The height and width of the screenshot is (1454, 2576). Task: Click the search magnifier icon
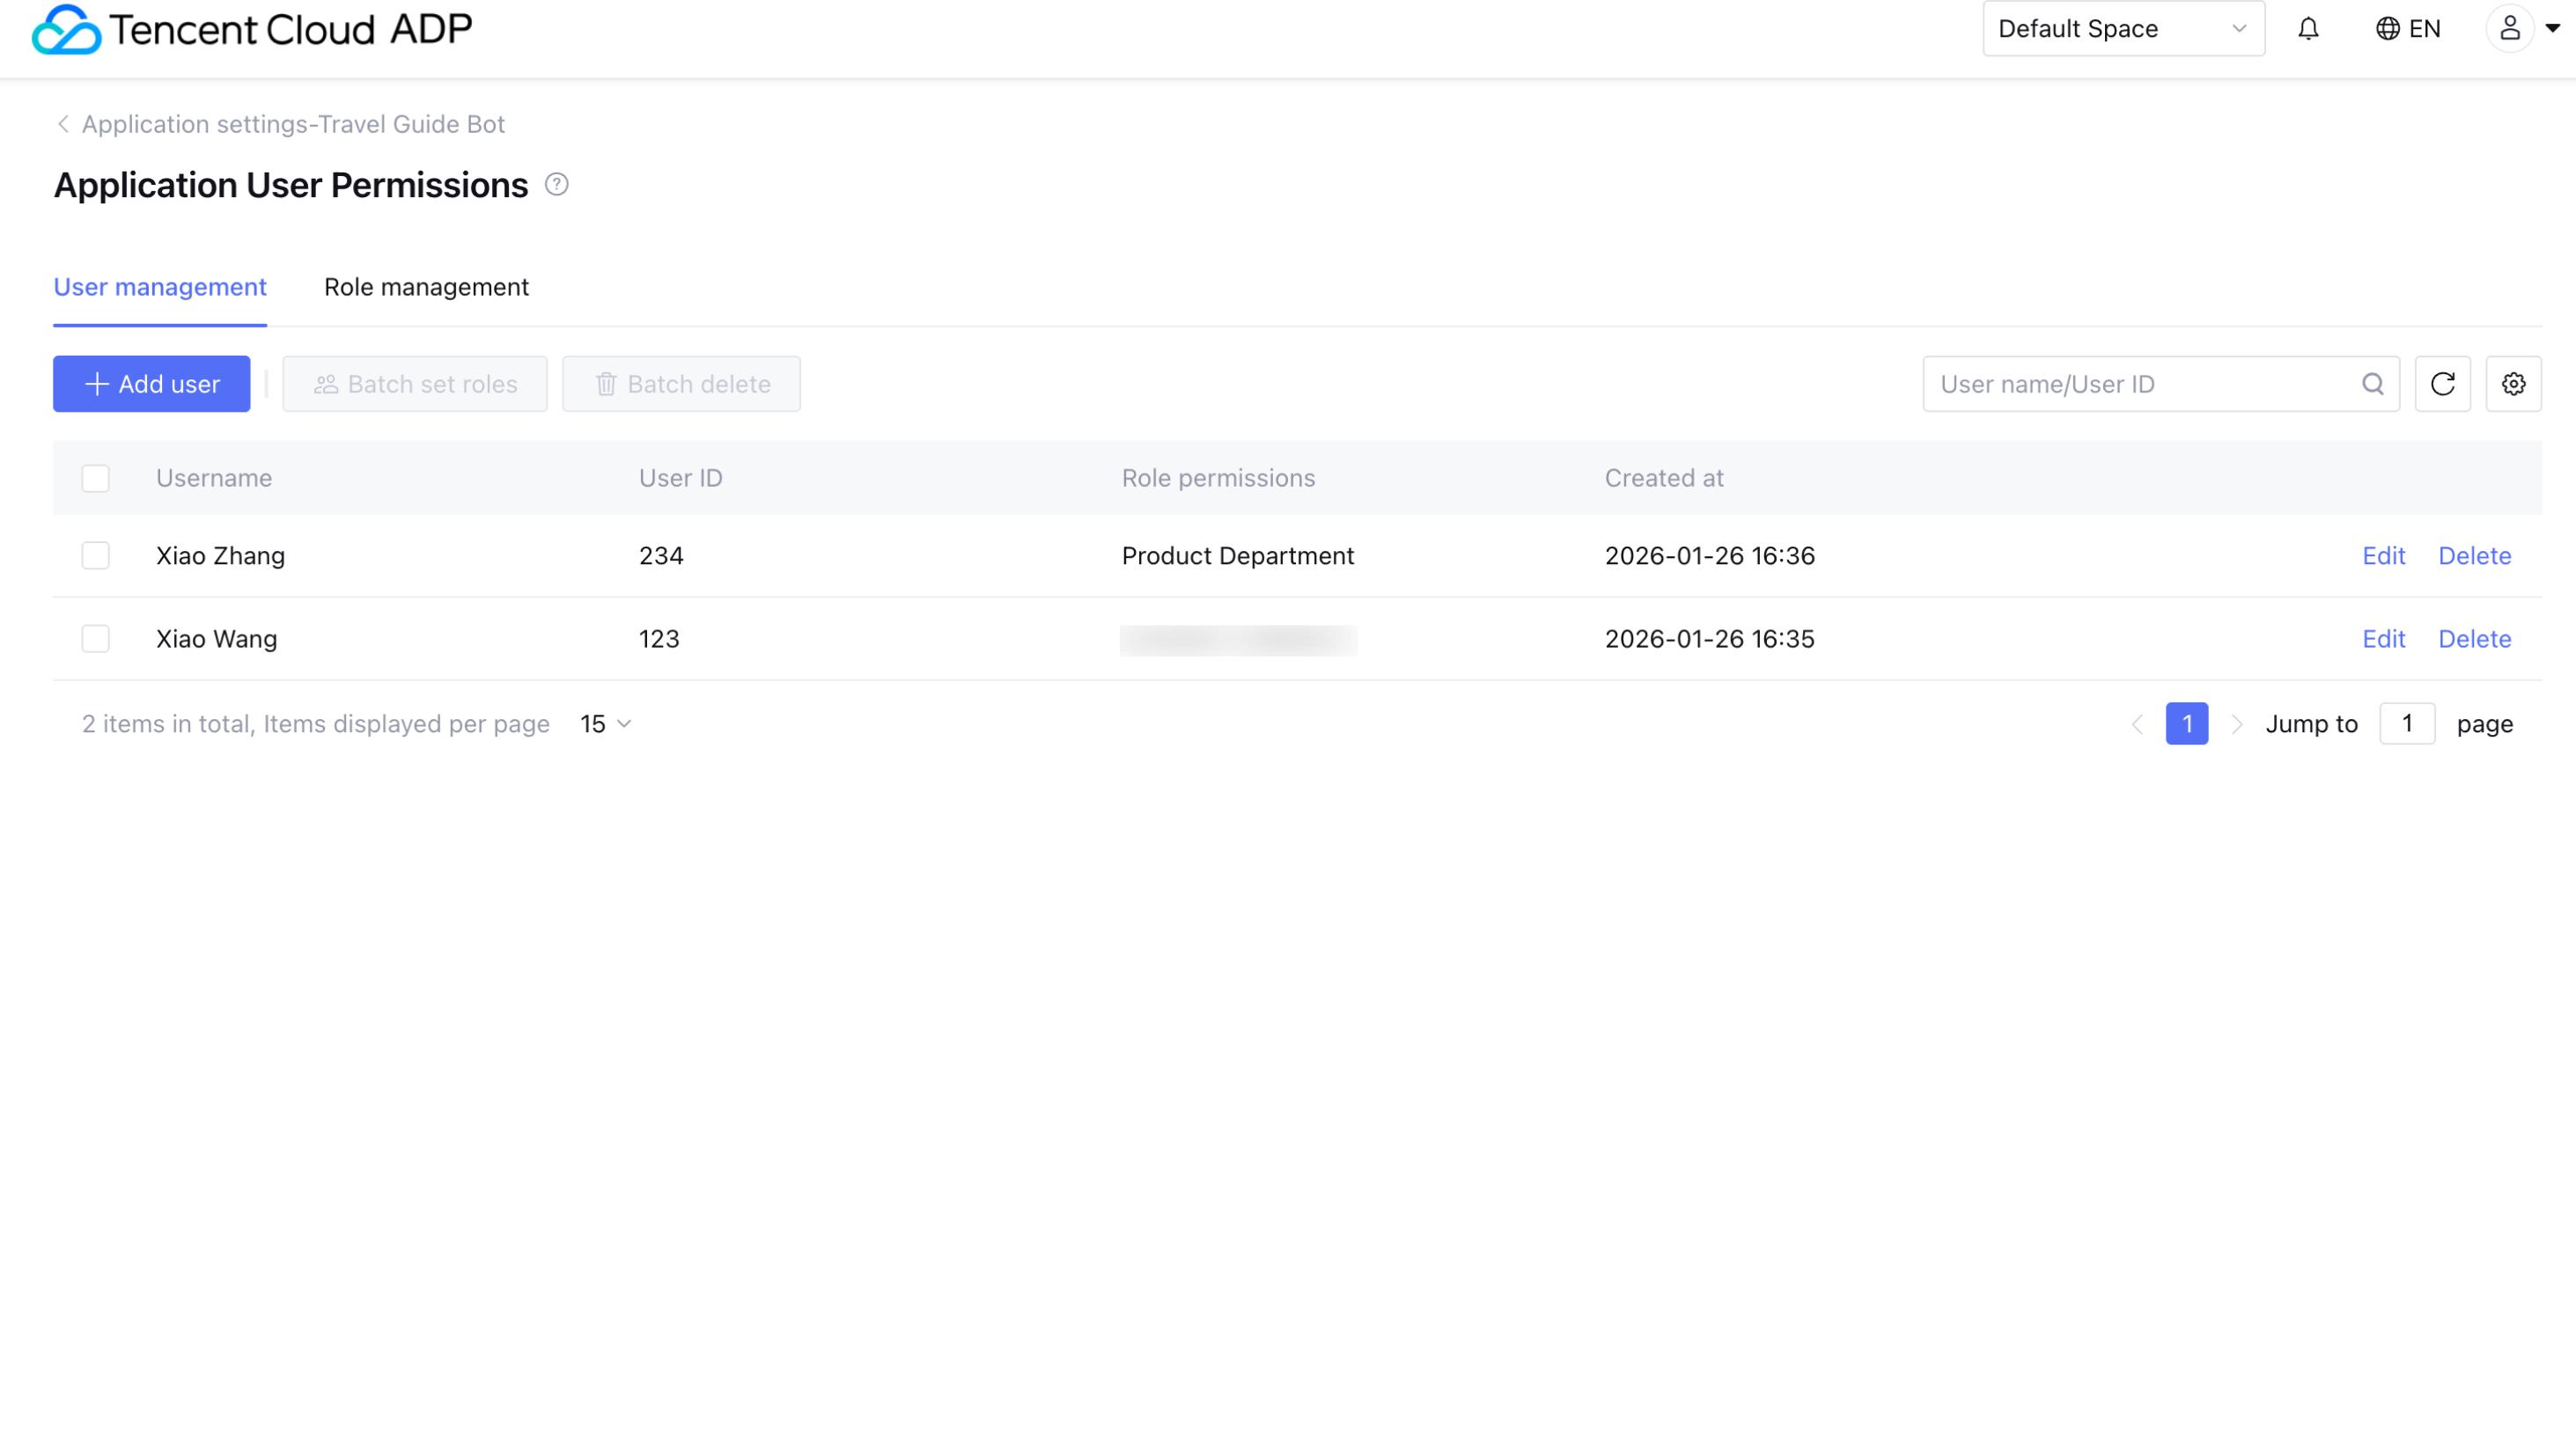click(x=2372, y=384)
